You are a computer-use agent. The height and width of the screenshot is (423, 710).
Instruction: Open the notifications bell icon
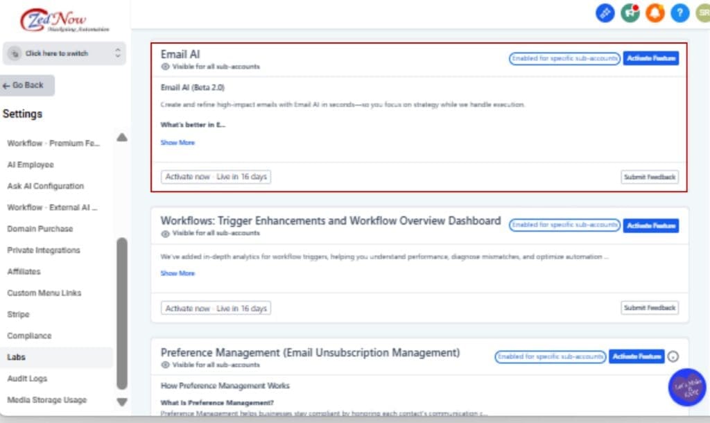pos(655,12)
